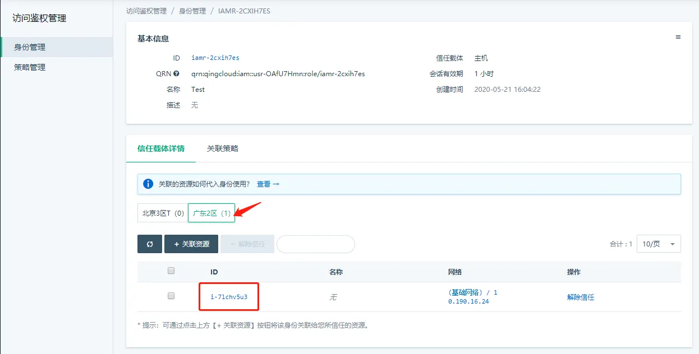The height and width of the screenshot is (354, 699).
Task: Click the 查看 → link
Action: pyautogui.click(x=268, y=184)
